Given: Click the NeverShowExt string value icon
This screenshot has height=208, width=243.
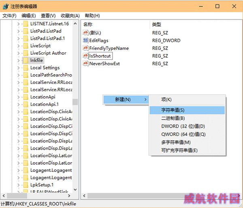Looking at the screenshot, I should tap(85, 63).
